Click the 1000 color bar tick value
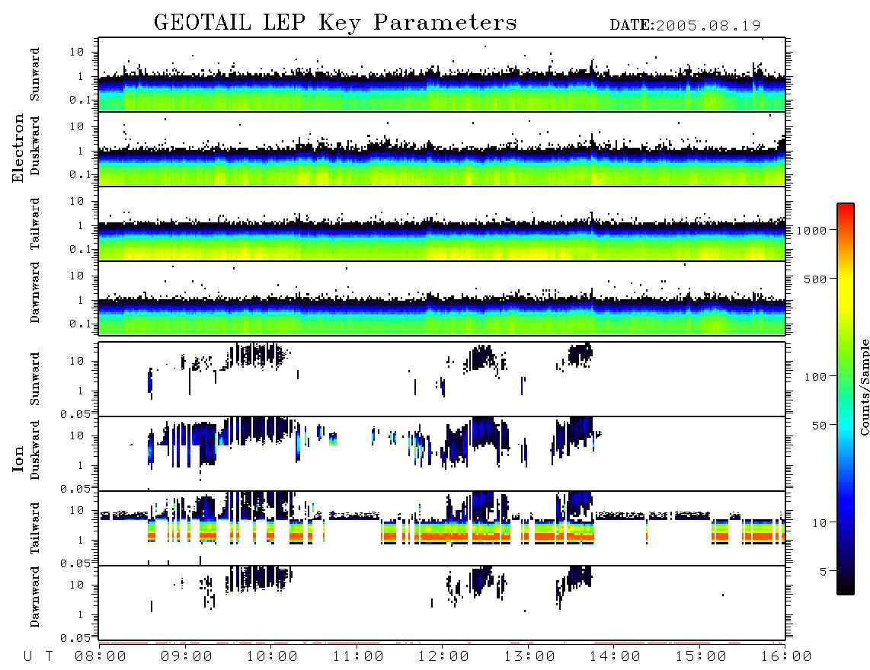This screenshot has width=870, height=670. pos(811,230)
